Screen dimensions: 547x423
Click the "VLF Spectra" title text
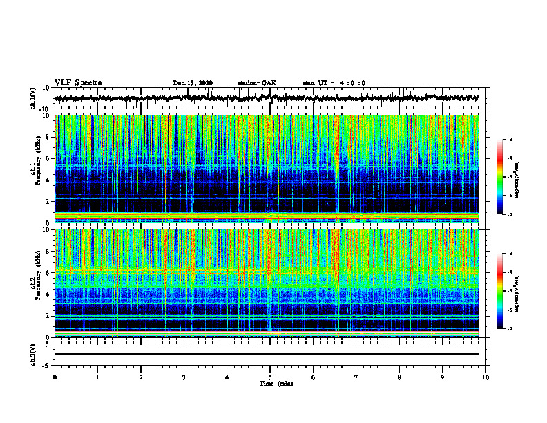(x=78, y=83)
